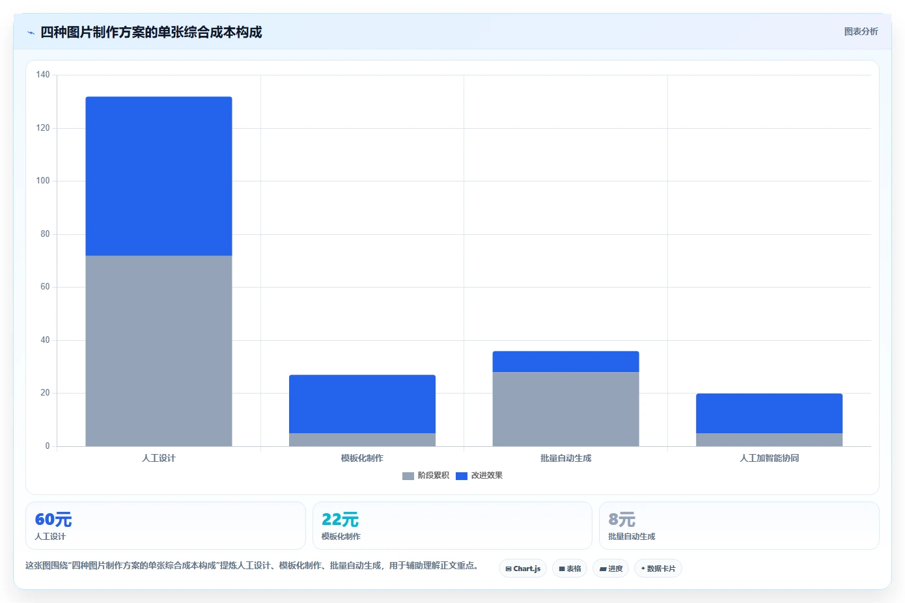This screenshot has width=905, height=603.
Task: Toggle the 阶段累积 legend swatch
Action: click(408, 476)
